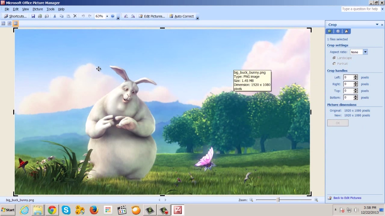Expand the Crop task pane menu arrow
Image resolution: width=385 pixels, height=216 pixels.
tap(377, 25)
